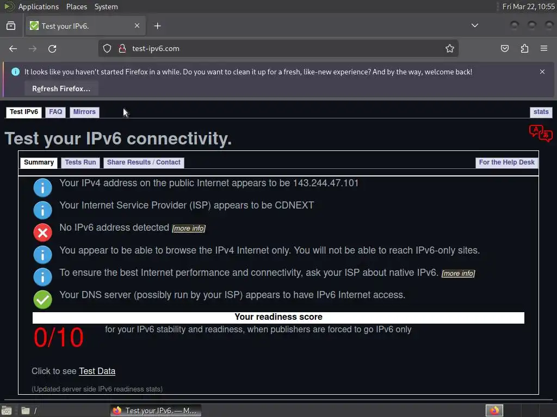The width and height of the screenshot is (557, 417).
Task: Click the red translate language icon
Action: 541,134
